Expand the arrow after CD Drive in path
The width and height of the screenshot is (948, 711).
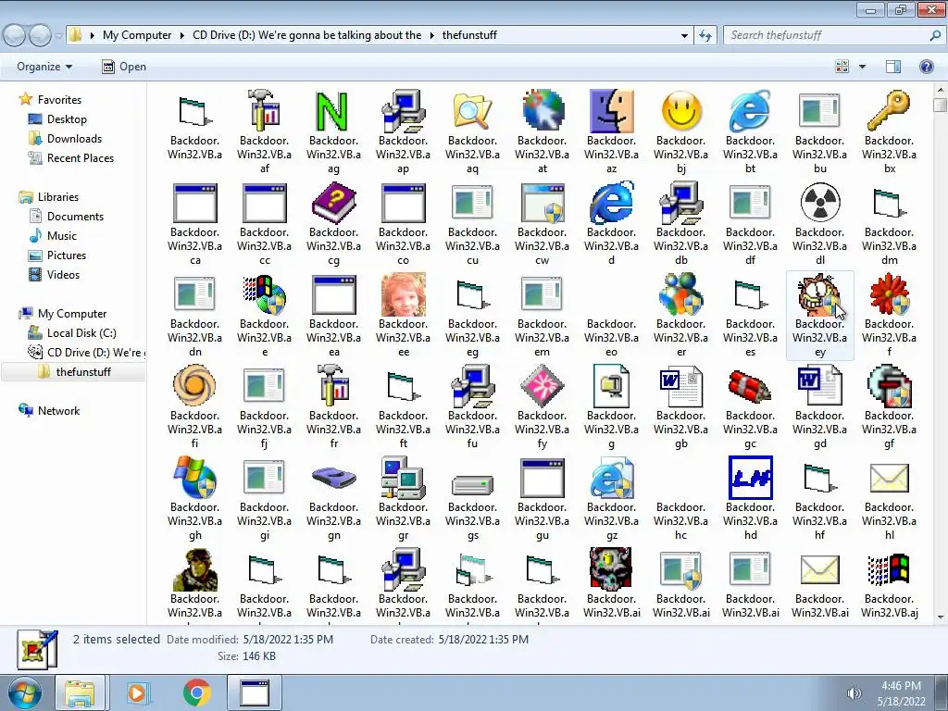coord(431,36)
